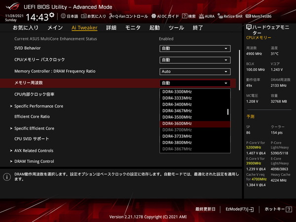Open the モニタ tab
296x222 pixels.
[x=133, y=28]
